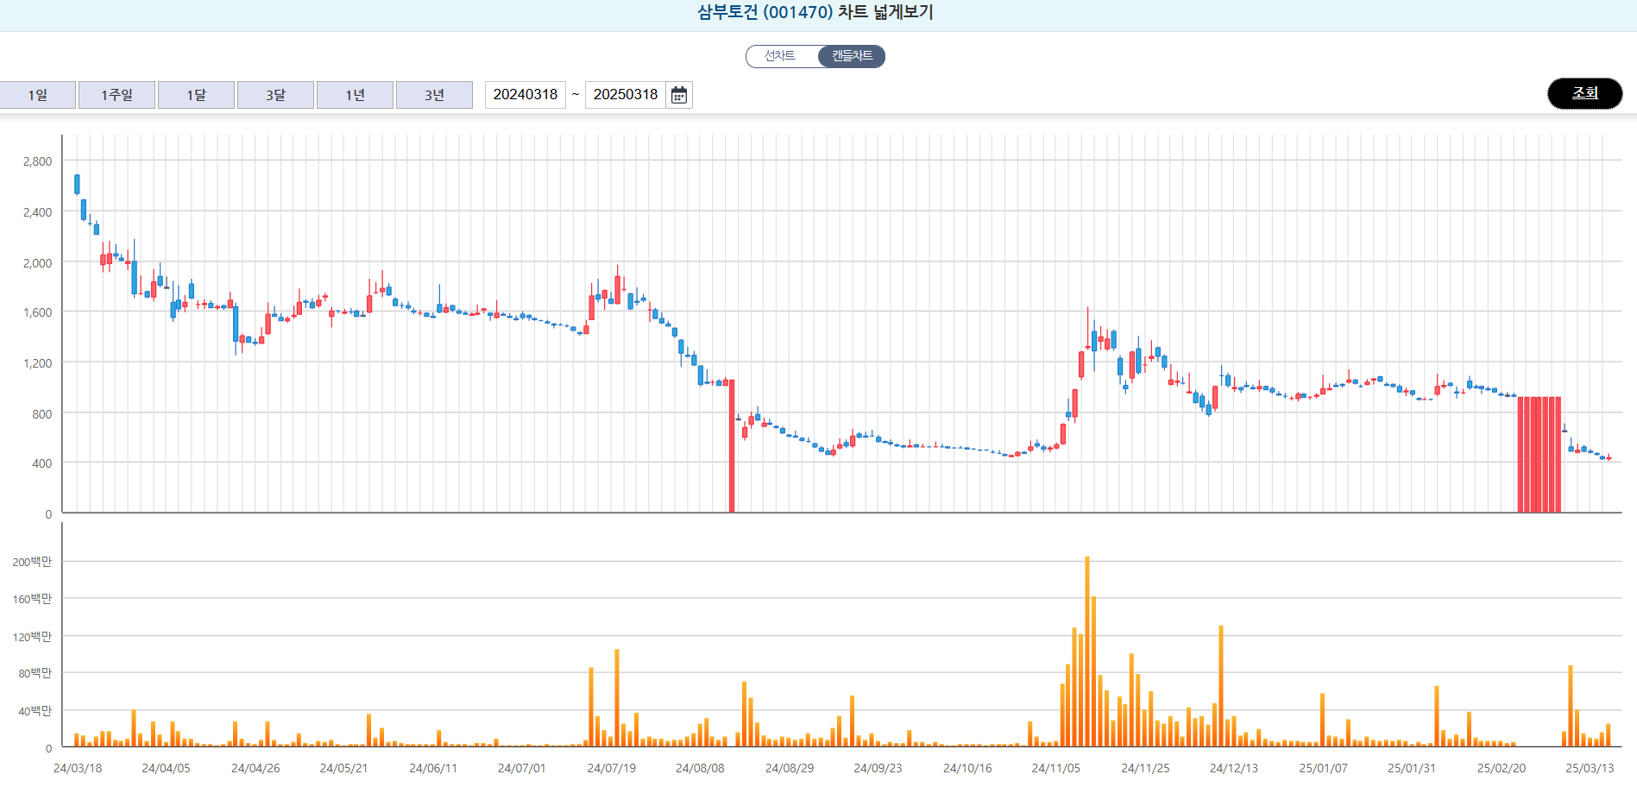Click the 24/11/05 date axis label
Viewport: 1637px width, 787px height.
pos(1055,768)
